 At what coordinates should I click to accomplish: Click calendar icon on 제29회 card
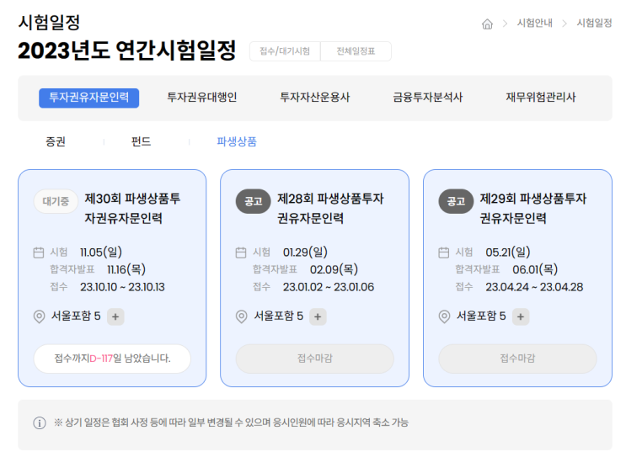pos(444,252)
